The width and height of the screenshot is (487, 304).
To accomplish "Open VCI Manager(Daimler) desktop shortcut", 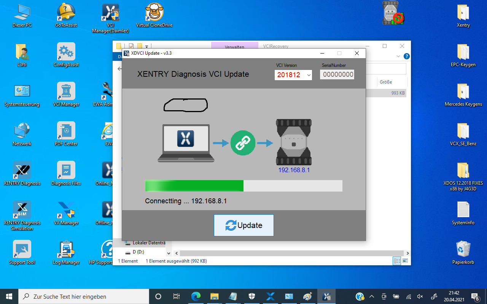I will click(110, 18).
